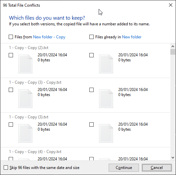The height and width of the screenshot is (175, 176).
Task: Enable 'Skip 96 files with the same date and size'
Action: point(6,167)
